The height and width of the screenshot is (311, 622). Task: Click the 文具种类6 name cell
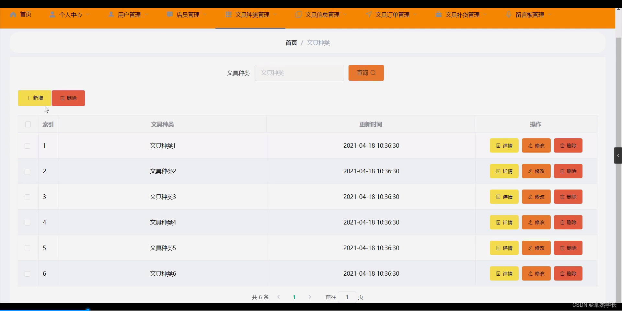click(x=163, y=273)
